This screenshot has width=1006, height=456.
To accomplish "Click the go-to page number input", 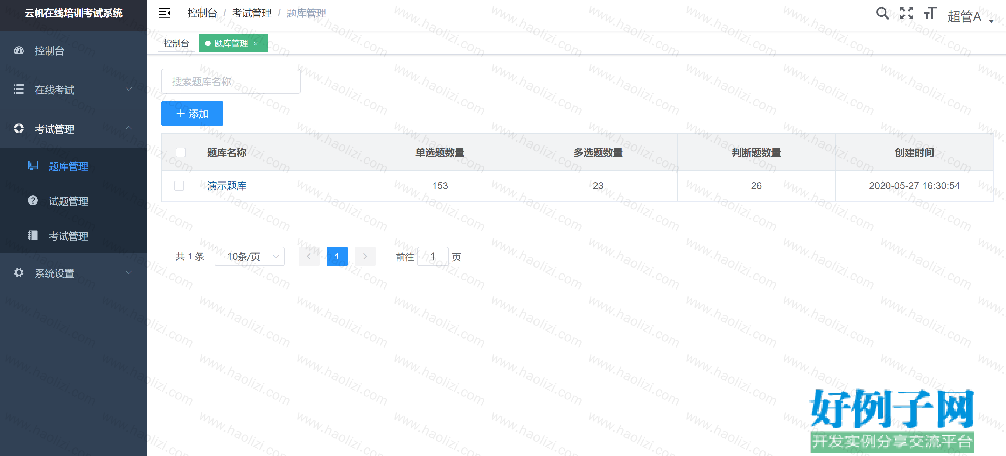I will [433, 256].
